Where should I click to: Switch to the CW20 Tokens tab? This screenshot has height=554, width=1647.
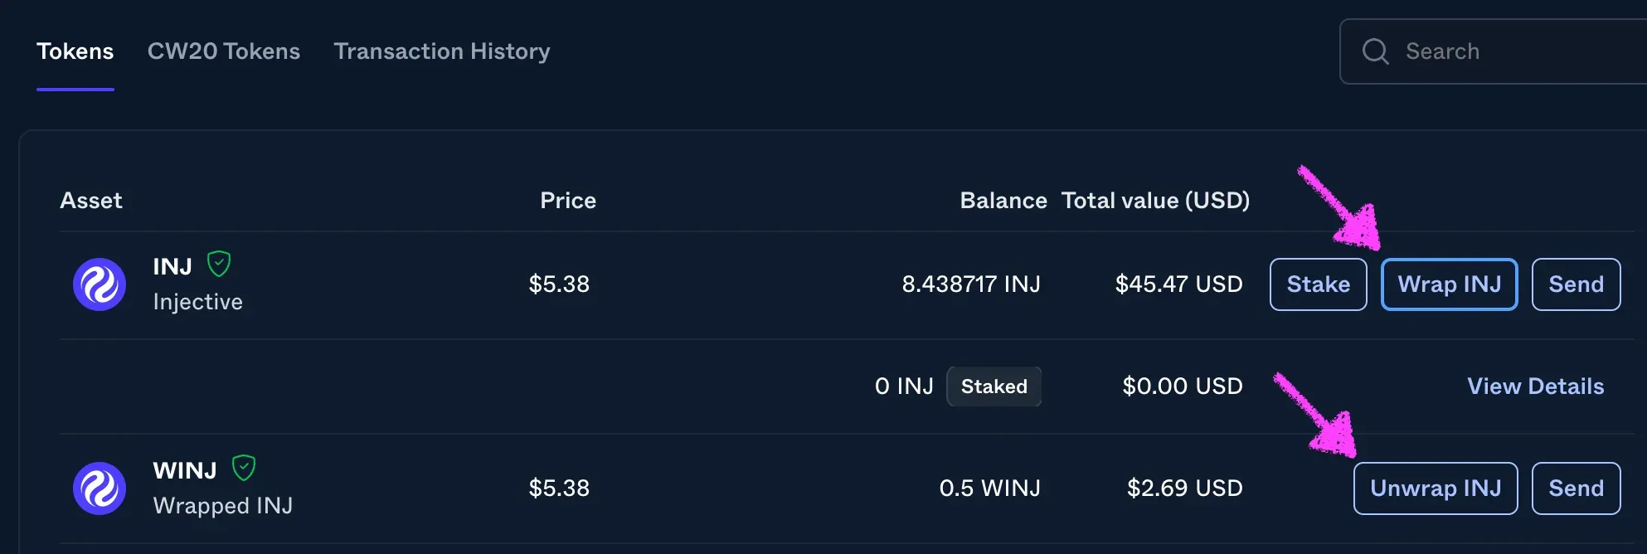[x=224, y=51]
